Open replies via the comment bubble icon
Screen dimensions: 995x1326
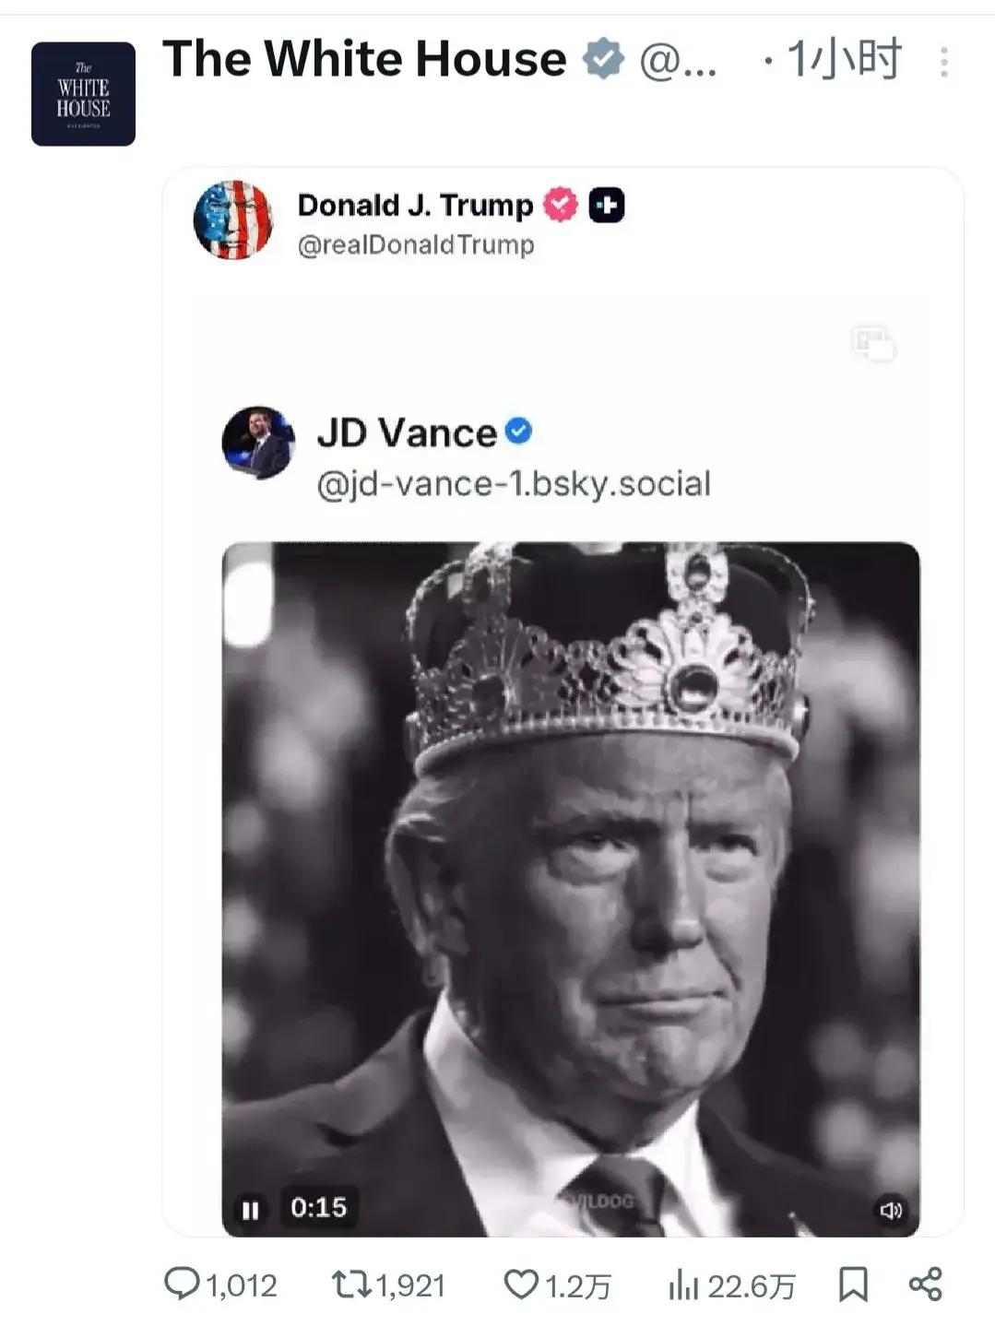click(181, 1284)
